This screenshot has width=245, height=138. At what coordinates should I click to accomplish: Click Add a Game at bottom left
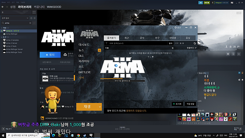click(7, 129)
